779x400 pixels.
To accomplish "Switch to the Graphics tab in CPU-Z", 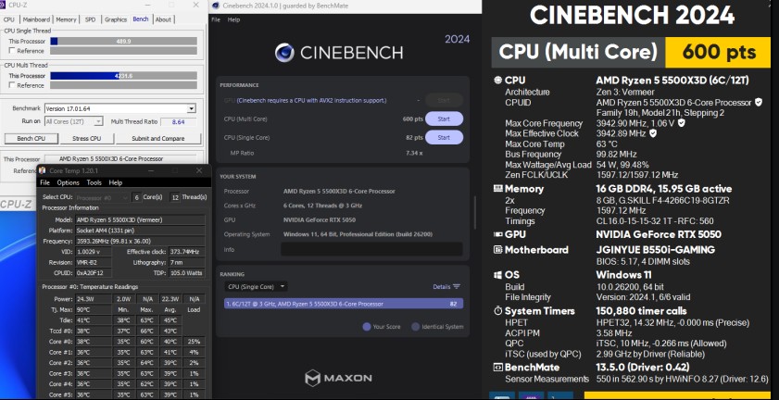I will [116, 19].
